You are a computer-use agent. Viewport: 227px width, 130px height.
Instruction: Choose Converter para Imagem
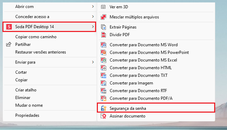(156, 83)
